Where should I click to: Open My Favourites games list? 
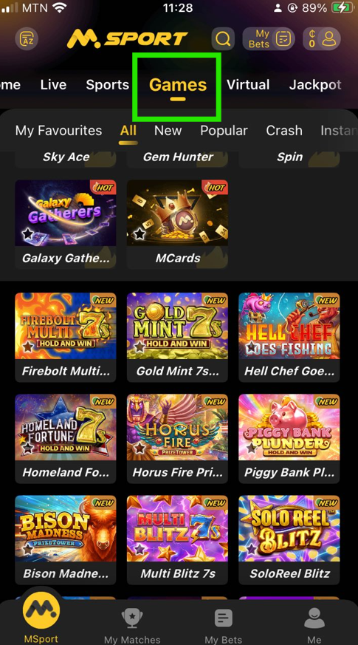tap(58, 131)
